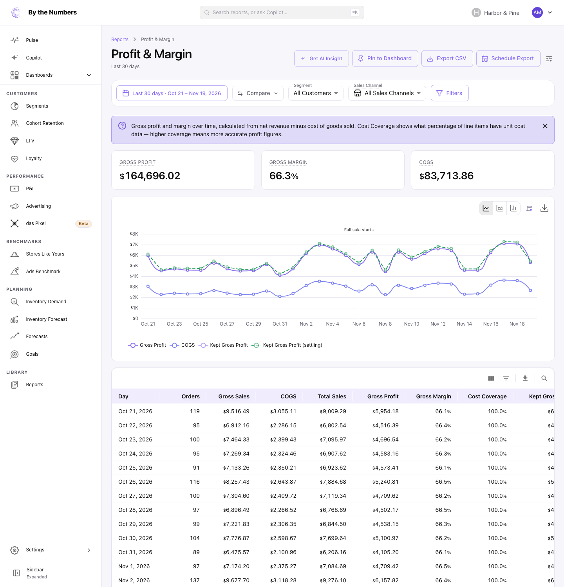Open Stores Like Yours benchmark
The width and height of the screenshot is (564, 587).
[x=51, y=254]
